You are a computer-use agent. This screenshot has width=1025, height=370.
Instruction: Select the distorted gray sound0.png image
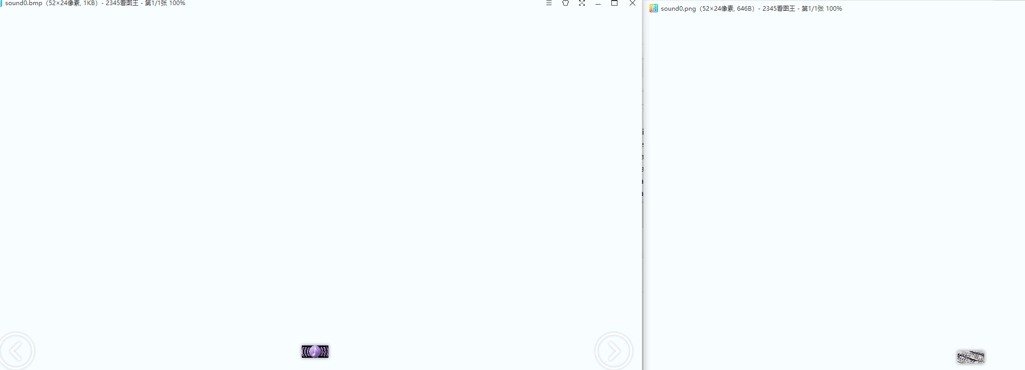point(970,357)
